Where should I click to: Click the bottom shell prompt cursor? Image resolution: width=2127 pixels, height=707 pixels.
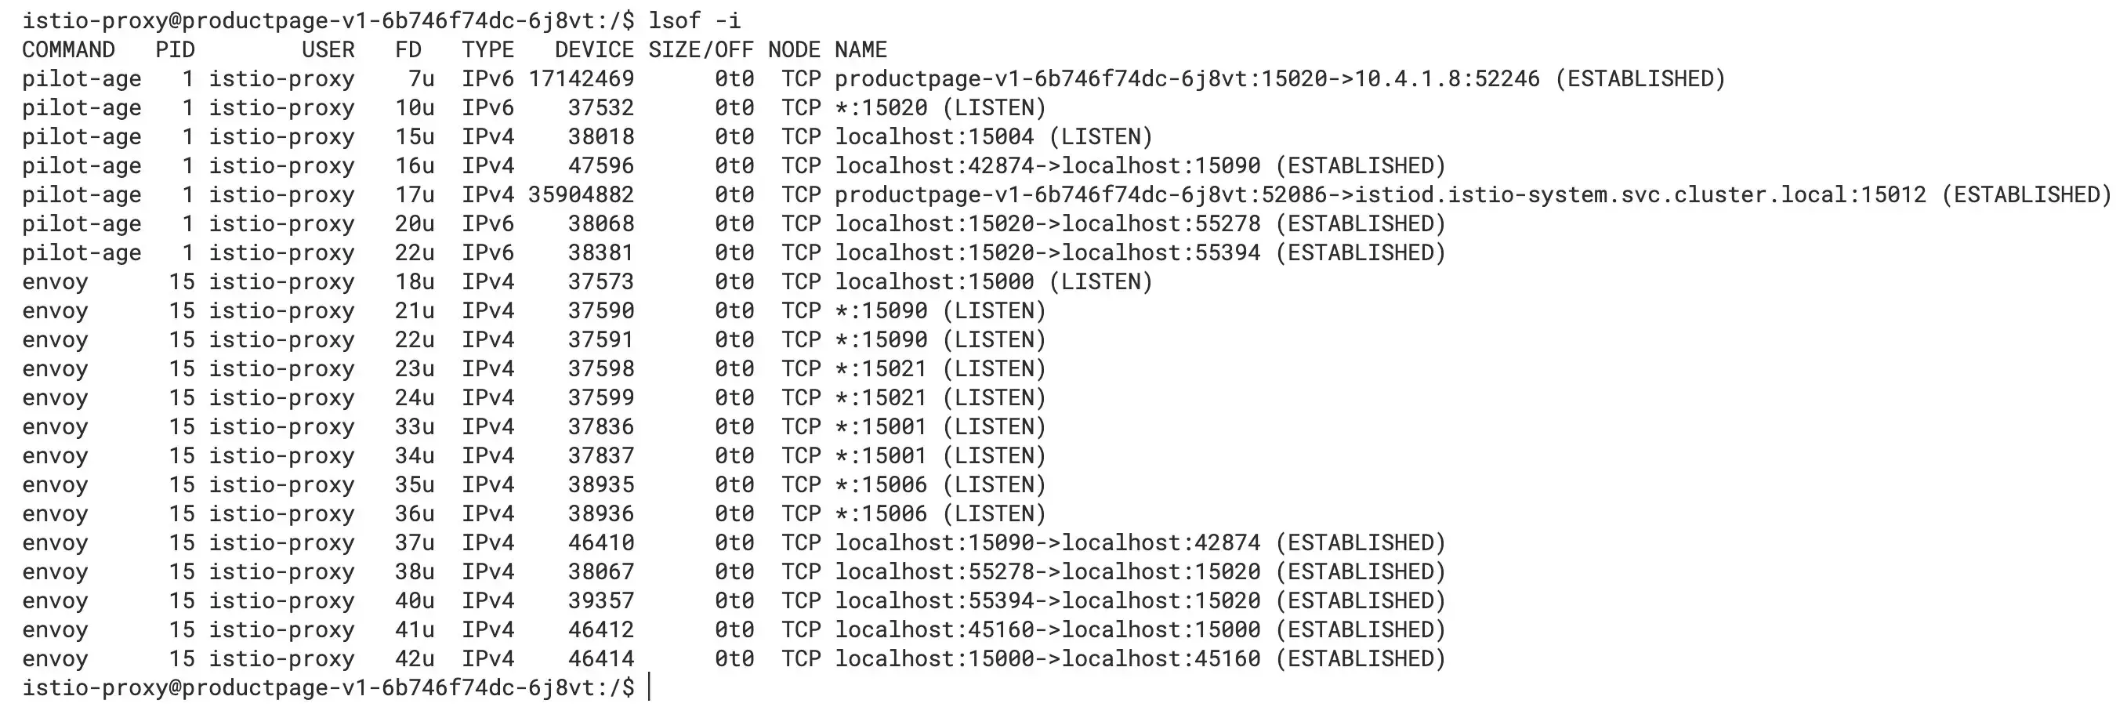tap(650, 687)
